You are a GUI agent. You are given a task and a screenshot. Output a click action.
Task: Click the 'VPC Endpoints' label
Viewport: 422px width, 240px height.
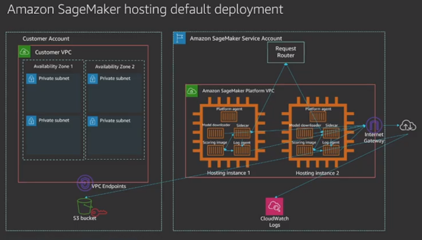coord(109,186)
